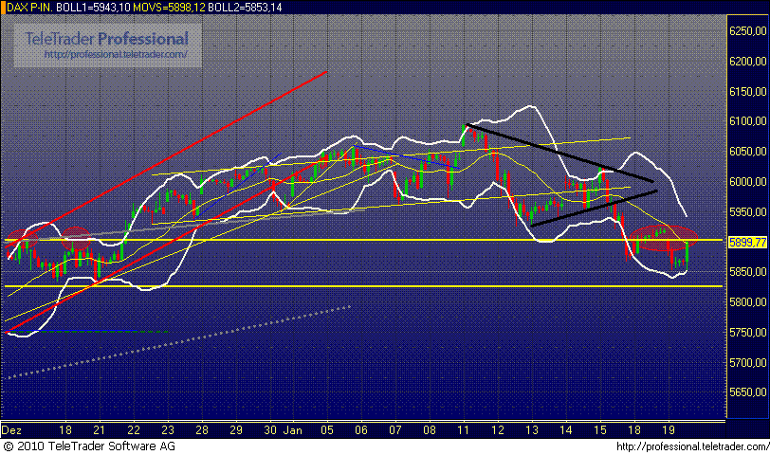Click the 12 date label on time axis

point(498,430)
